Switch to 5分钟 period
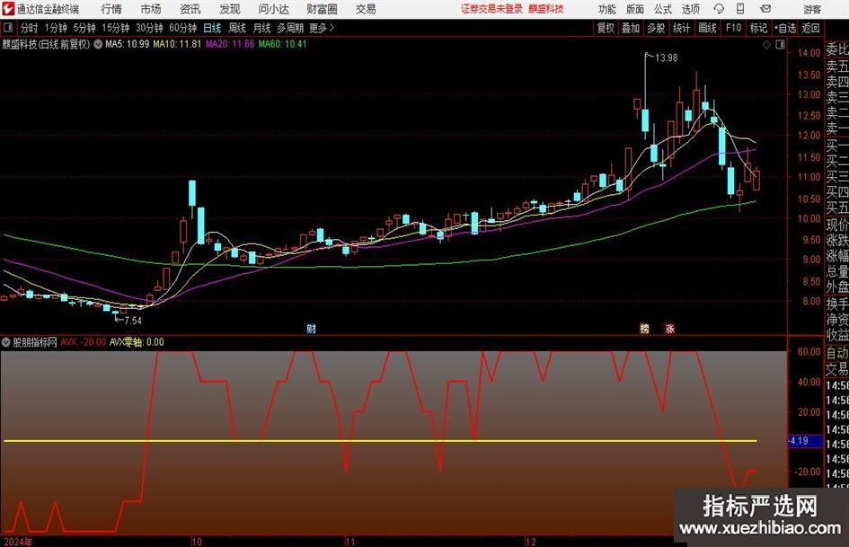Image resolution: width=849 pixels, height=547 pixels. [x=84, y=28]
